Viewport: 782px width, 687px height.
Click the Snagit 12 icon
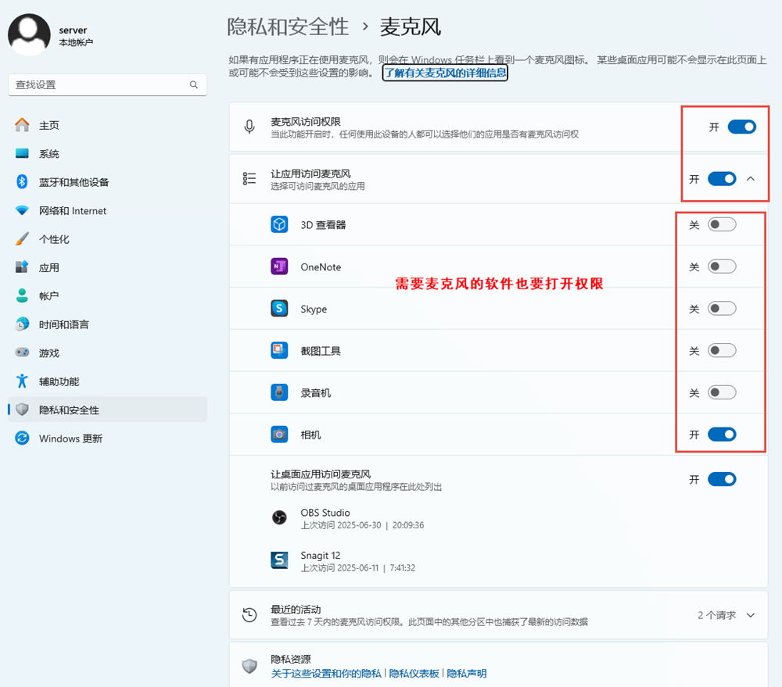279,560
